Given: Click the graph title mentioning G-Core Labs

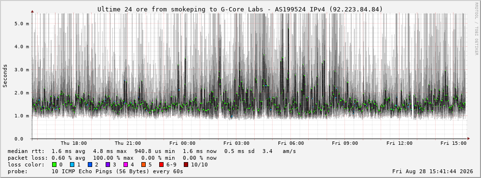Looking at the screenshot, I should tap(240, 10).
